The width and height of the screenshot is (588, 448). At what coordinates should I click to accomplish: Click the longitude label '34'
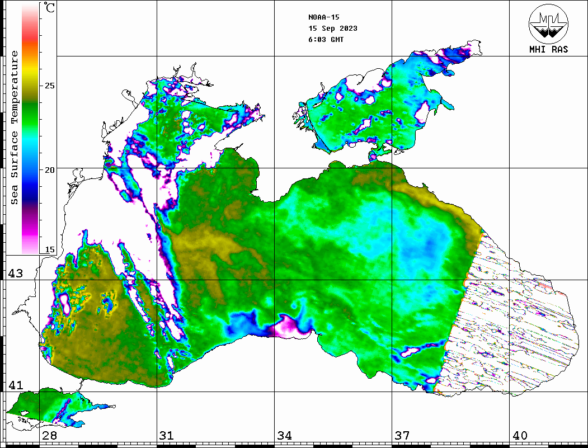coord(284,435)
